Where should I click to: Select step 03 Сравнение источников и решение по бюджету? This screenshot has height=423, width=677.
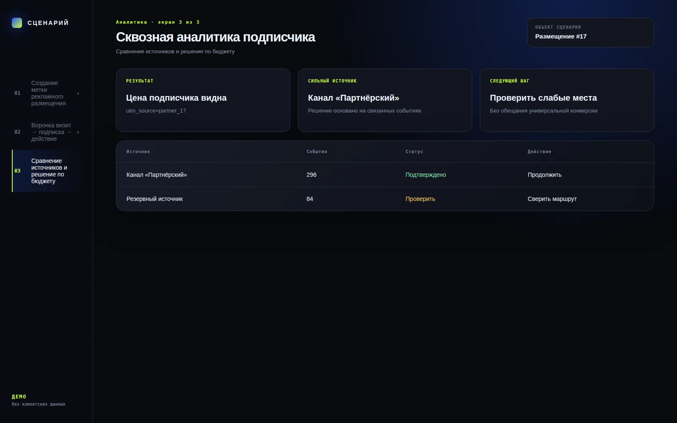pos(47,171)
